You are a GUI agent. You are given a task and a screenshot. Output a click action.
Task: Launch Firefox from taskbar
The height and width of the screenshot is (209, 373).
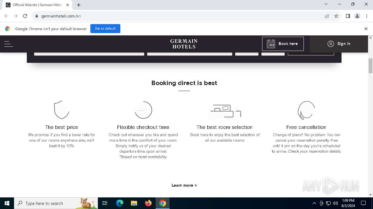coord(148,203)
